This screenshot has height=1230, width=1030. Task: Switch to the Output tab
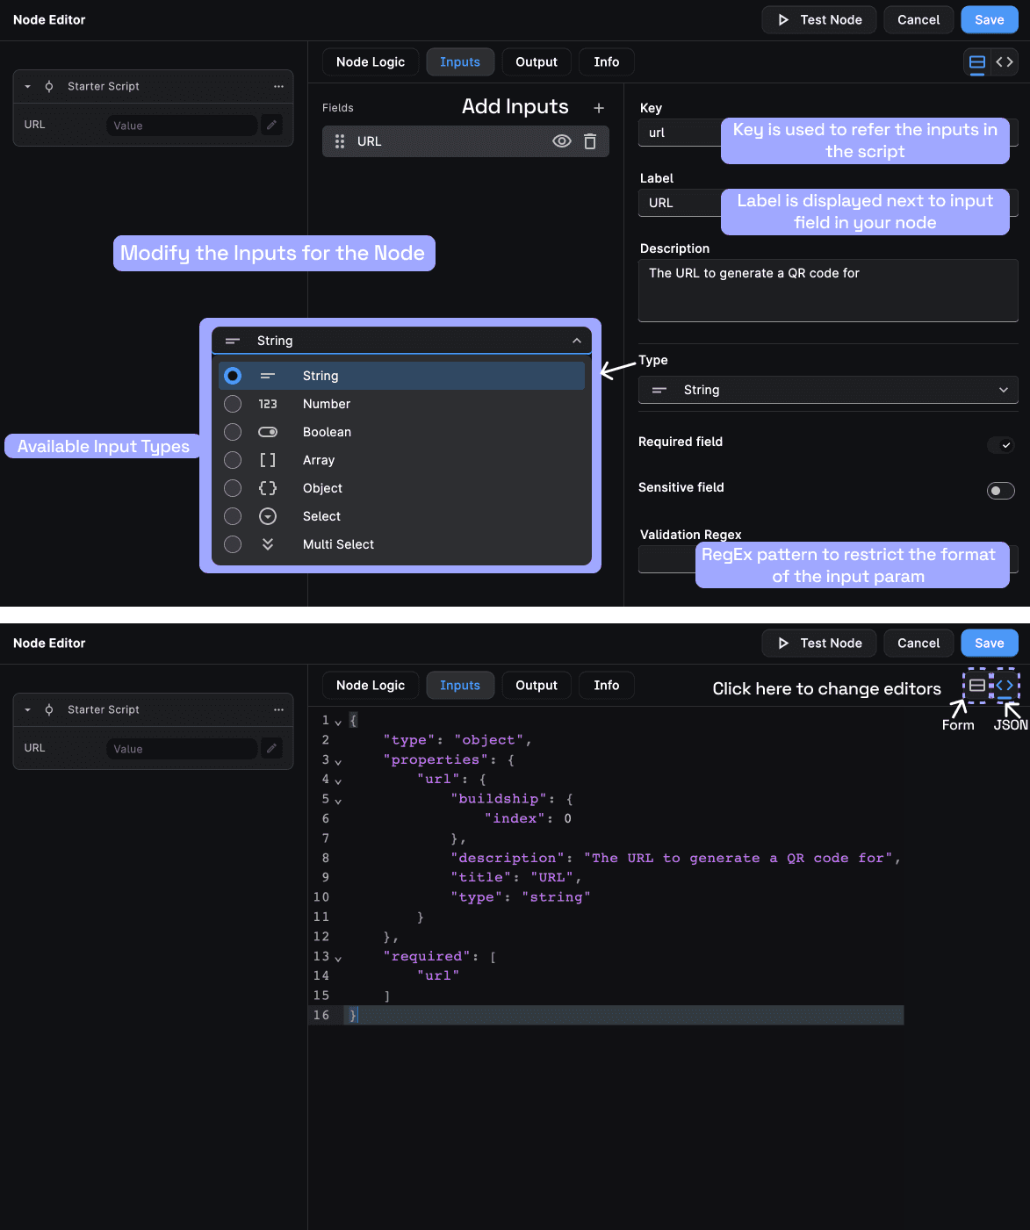tap(536, 61)
